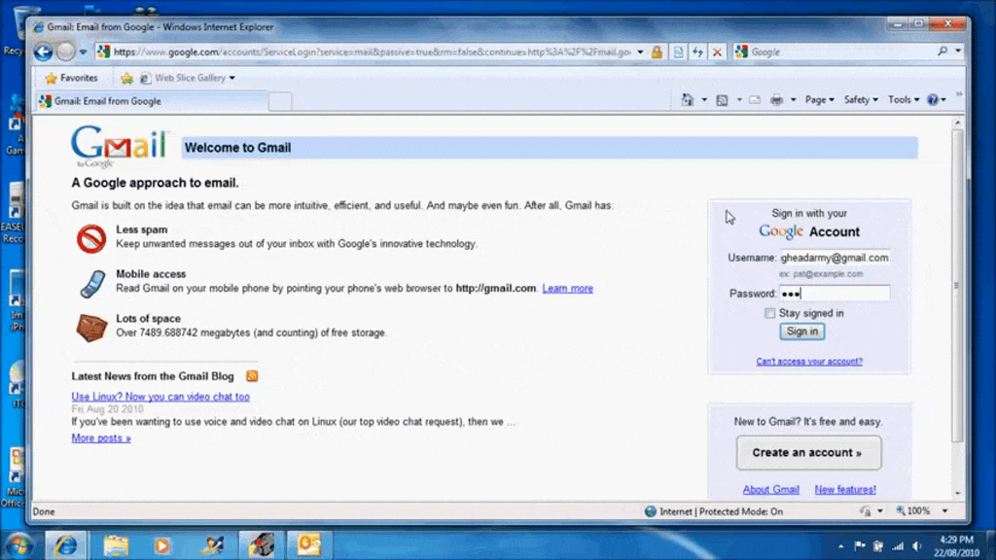The height and width of the screenshot is (560, 996).
Task: Click the red stop loading icon
Action: tap(717, 52)
